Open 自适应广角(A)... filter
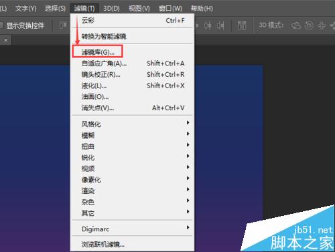 point(132,64)
